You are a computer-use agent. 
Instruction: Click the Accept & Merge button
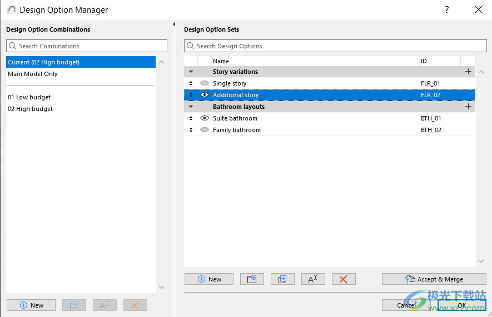pyautogui.click(x=434, y=279)
